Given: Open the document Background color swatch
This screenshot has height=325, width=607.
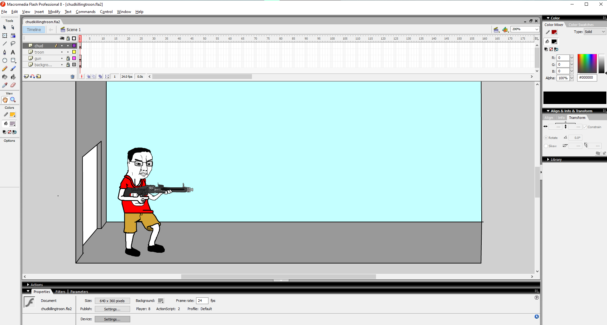Looking at the screenshot, I should tap(161, 301).
